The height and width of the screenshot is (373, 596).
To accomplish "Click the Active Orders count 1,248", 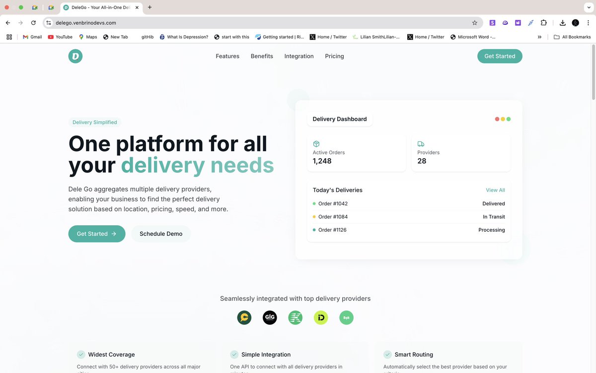I will point(322,161).
